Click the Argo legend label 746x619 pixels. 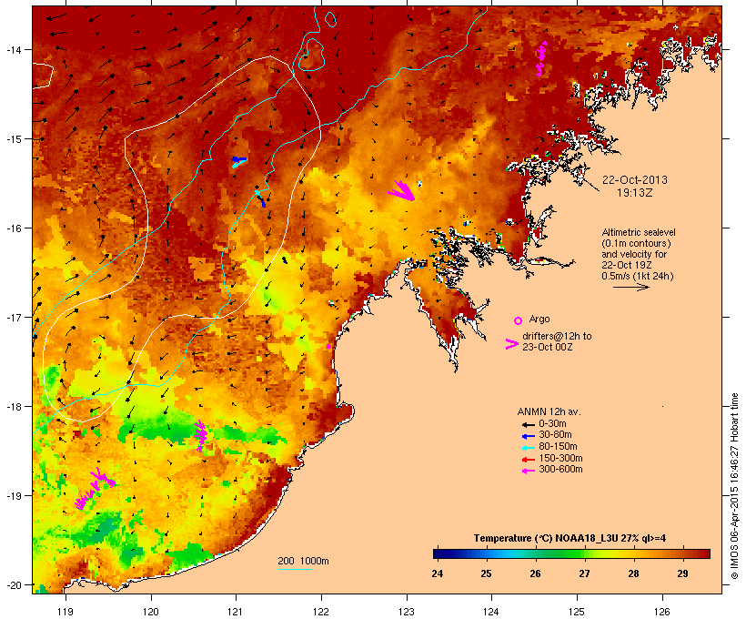point(539,319)
